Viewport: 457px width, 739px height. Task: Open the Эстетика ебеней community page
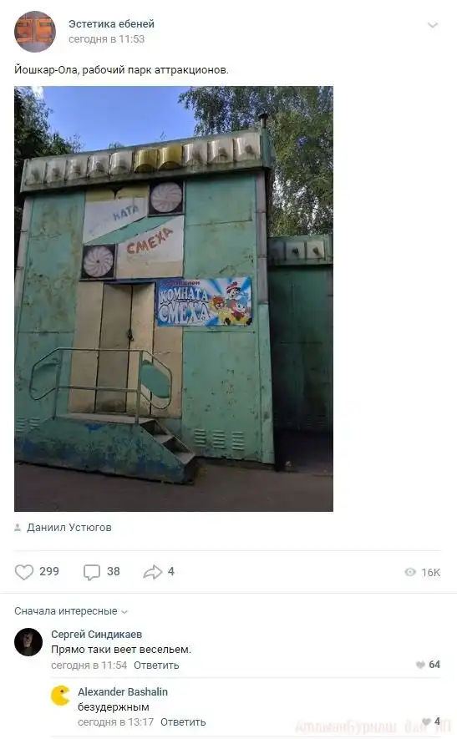pyautogui.click(x=111, y=24)
